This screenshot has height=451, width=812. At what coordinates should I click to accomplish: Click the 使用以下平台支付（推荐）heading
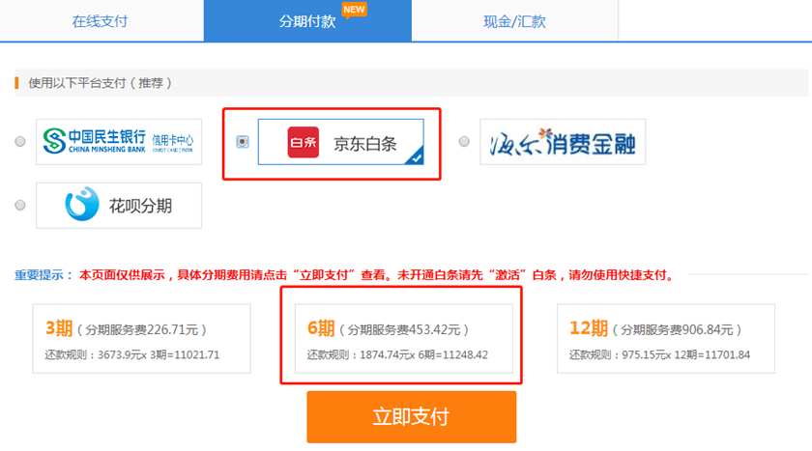pos(100,83)
